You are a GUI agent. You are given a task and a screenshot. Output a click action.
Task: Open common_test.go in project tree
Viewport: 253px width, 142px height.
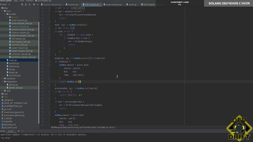(19, 45)
